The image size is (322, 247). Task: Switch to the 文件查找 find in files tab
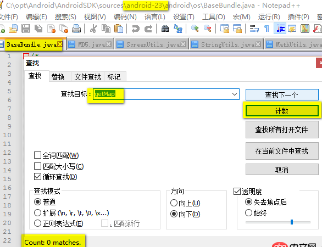pos(87,77)
